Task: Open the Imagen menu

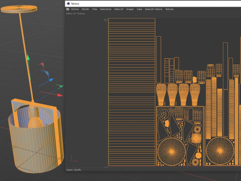Action: click(x=130, y=9)
